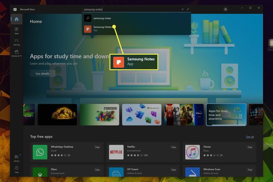Click the Free label on Netflix
This screenshot has height=182, width=273.
coord(173,147)
